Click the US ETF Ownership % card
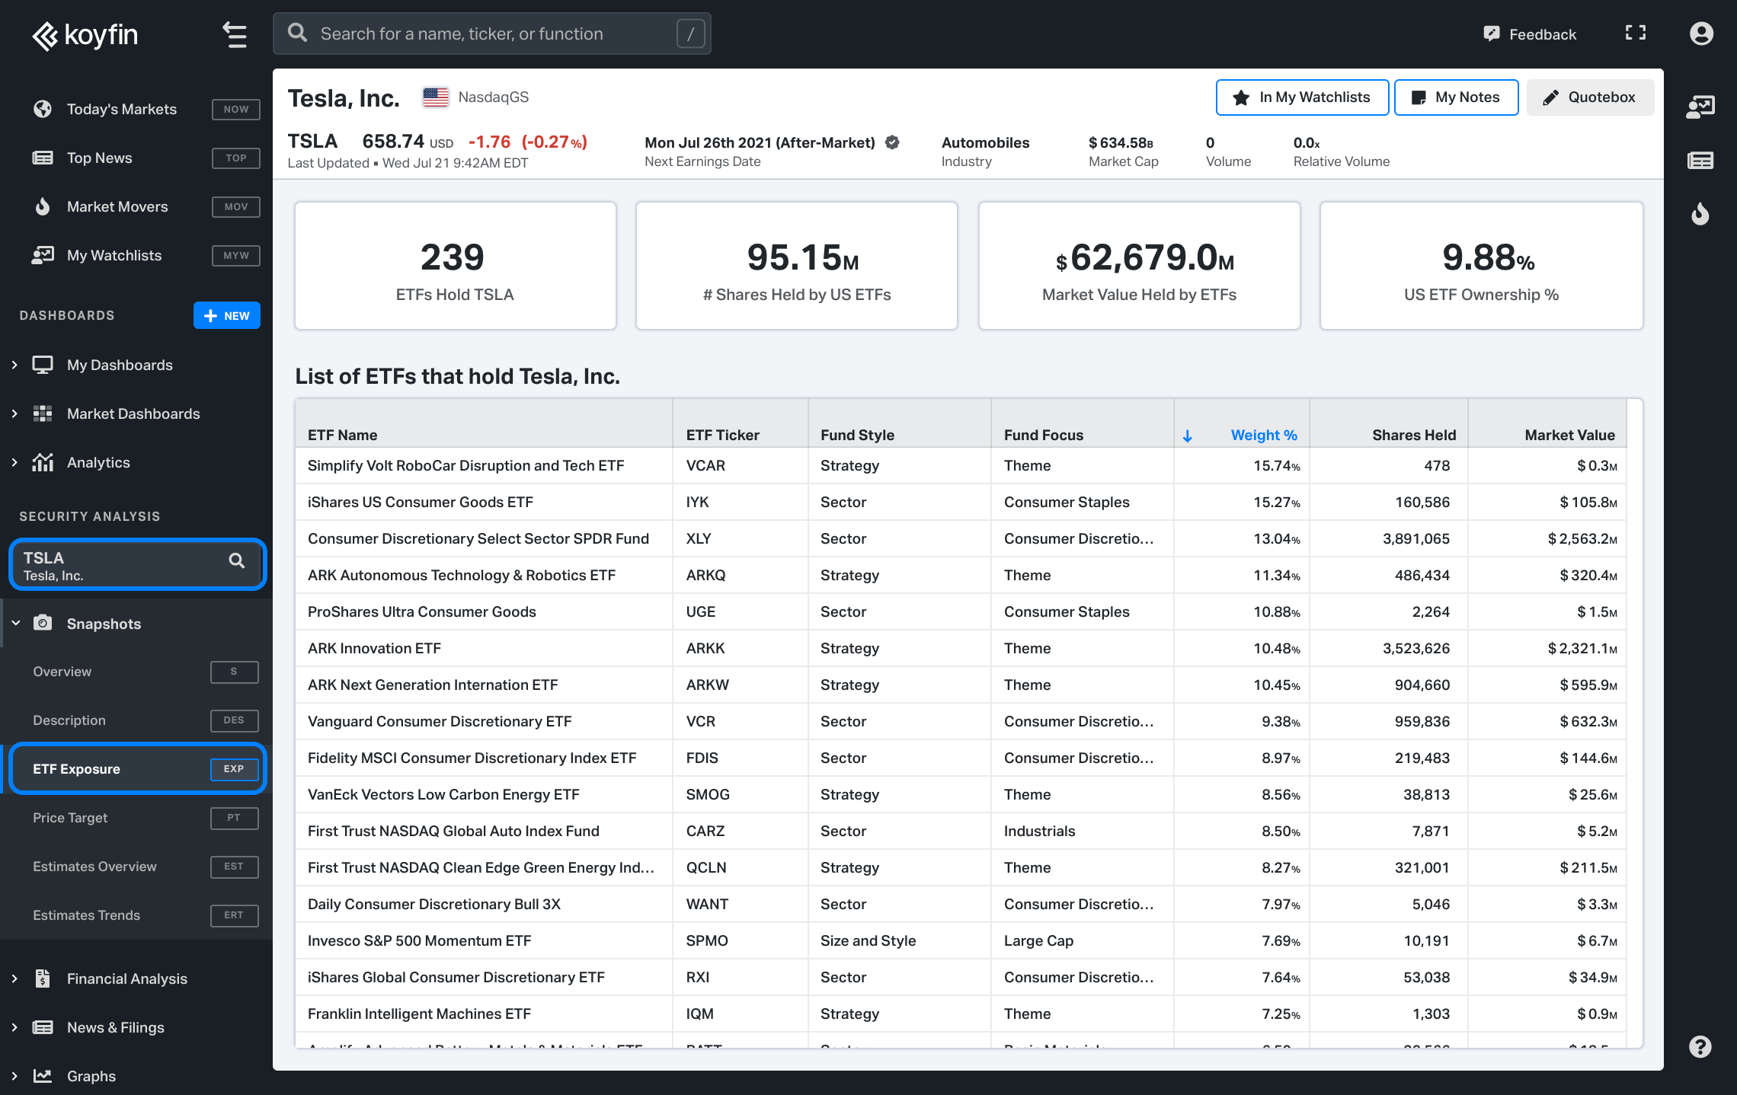The width and height of the screenshot is (1737, 1095). pyautogui.click(x=1481, y=266)
